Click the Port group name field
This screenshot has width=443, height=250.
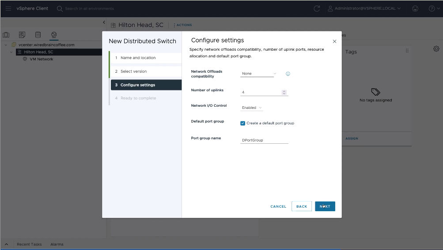(x=264, y=140)
